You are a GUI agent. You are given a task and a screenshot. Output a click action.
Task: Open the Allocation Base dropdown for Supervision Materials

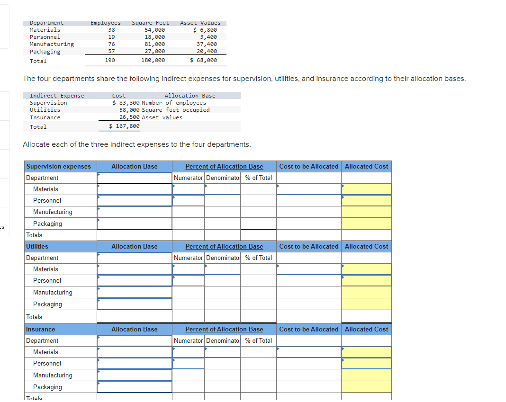pyautogui.click(x=134, y=188)
